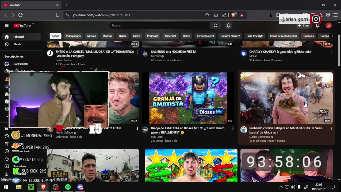
Task: Expand more subscriptions with down chevron
Action: (7, 117)
